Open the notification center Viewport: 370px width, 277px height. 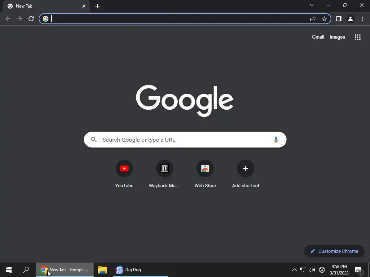click(x=358, y=270)
